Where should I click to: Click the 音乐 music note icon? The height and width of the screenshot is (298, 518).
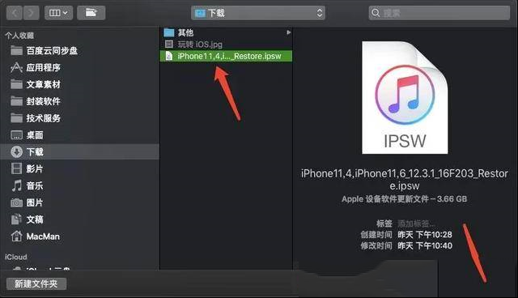point(16,185)
